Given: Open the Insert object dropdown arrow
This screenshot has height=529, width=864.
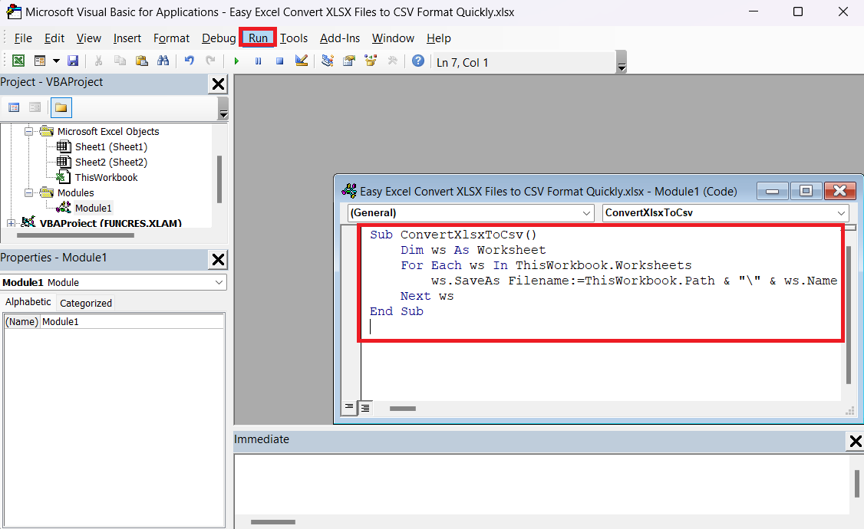Looking at the screenshot, I should (x=56, y=61).
